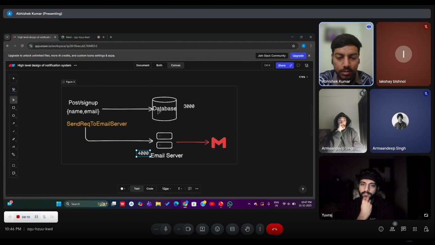
Task: Click Upgrade button in banner
Action: pyautogui.click(x=298, y=55)
